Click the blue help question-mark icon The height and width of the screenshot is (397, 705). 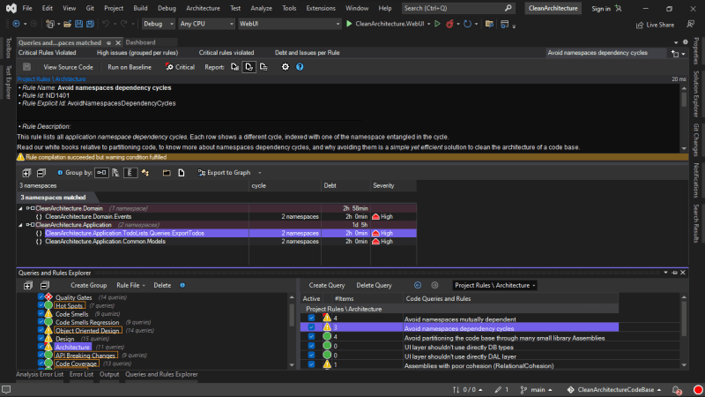[300, 67]
